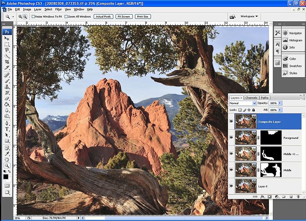Select the Move tool
Screen dimensions: 306x221
pyautogui.click(x=7, y=39)
